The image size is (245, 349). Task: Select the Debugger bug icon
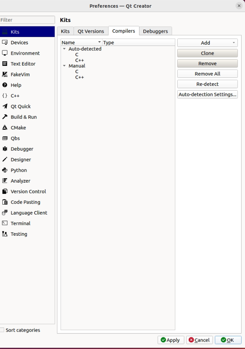[x=5, y=149]
